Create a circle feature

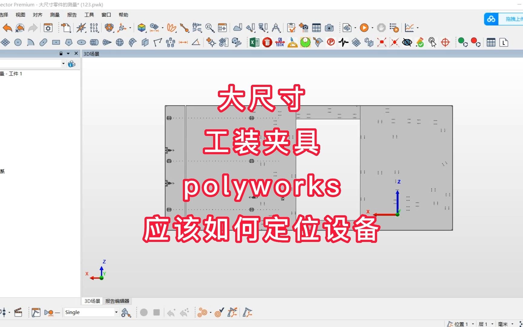[x=18, y=42]
